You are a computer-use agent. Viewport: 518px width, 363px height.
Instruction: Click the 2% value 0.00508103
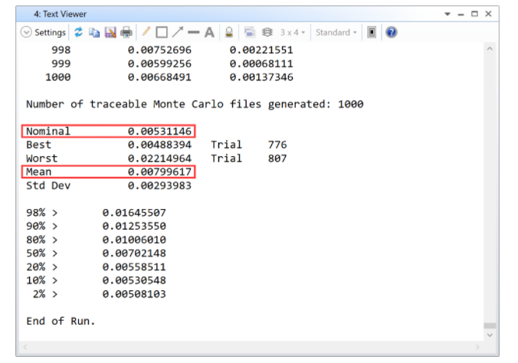[x=134, y=294]
